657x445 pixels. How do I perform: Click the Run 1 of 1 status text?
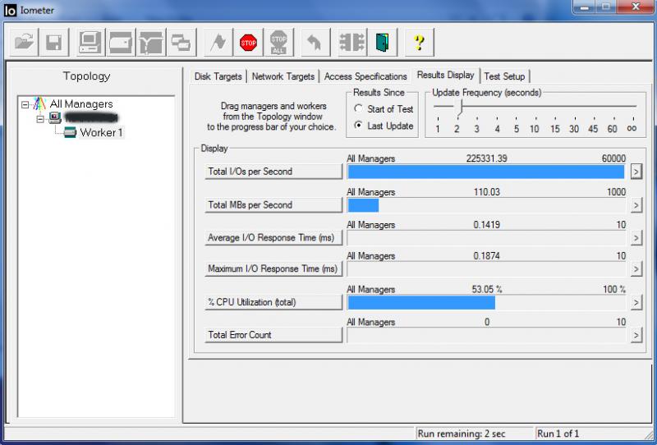pos(558,434)
